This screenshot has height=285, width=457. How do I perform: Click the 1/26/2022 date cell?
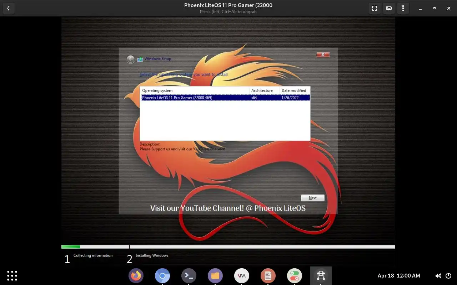(290, 98)
